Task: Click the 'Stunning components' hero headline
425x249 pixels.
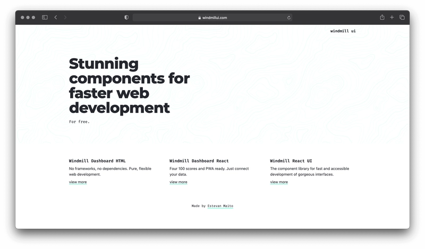Action: point(129,86)
